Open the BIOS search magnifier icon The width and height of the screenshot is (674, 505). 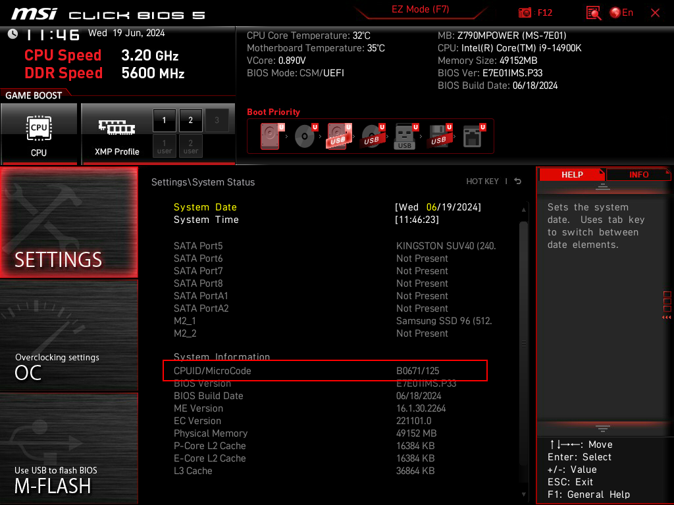point(593,13)
